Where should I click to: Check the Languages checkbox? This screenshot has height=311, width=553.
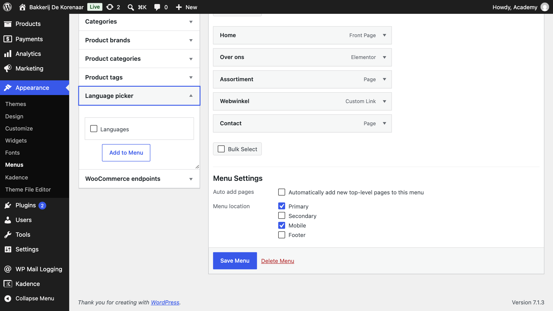point(94,129)
